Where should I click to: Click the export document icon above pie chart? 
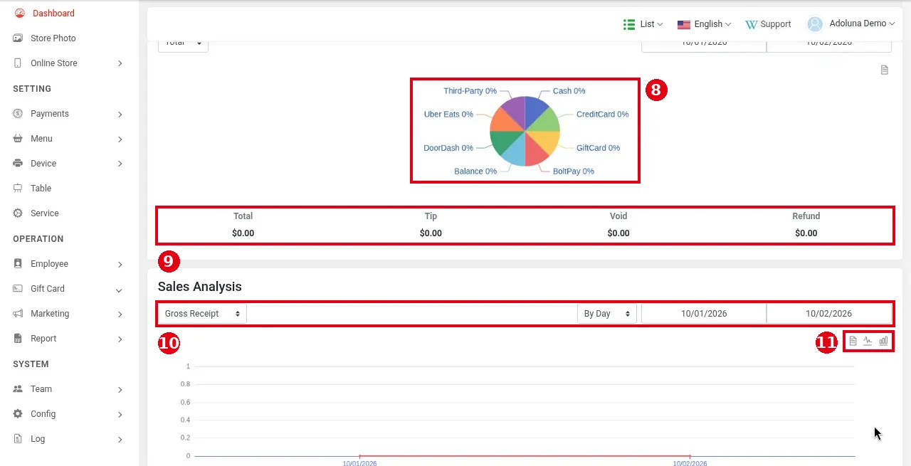[x=885, y=70]
